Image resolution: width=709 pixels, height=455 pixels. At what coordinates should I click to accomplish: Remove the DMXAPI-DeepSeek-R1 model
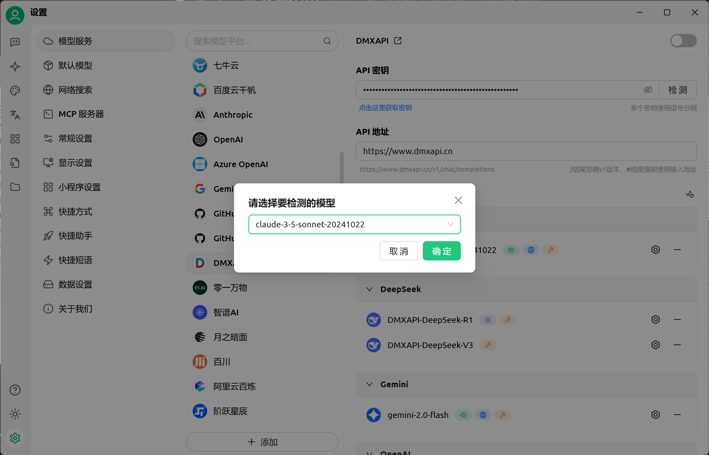coord(677,319)
